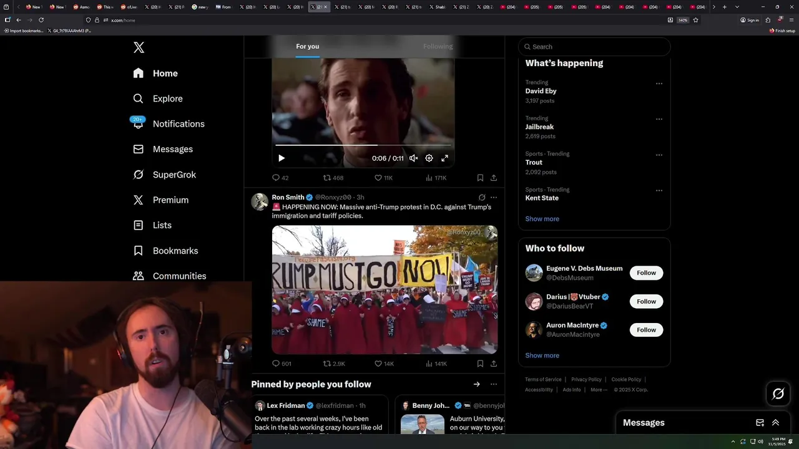Like Ron Smith's post with 14K likes
The width and height of the screenshot is (799, 449).
point(384,364)
